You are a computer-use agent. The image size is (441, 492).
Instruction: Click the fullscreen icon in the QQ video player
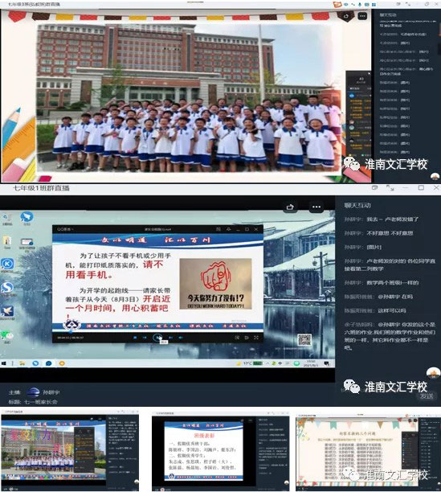(256, 338)
